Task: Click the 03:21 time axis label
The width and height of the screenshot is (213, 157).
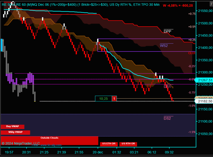Action: coord(134,152)
